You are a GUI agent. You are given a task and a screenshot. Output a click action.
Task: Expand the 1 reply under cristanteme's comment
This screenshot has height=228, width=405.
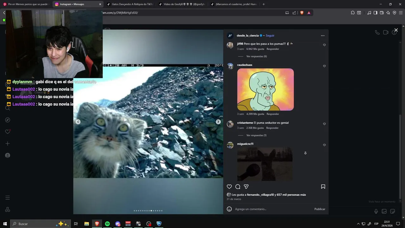[256, 135]
